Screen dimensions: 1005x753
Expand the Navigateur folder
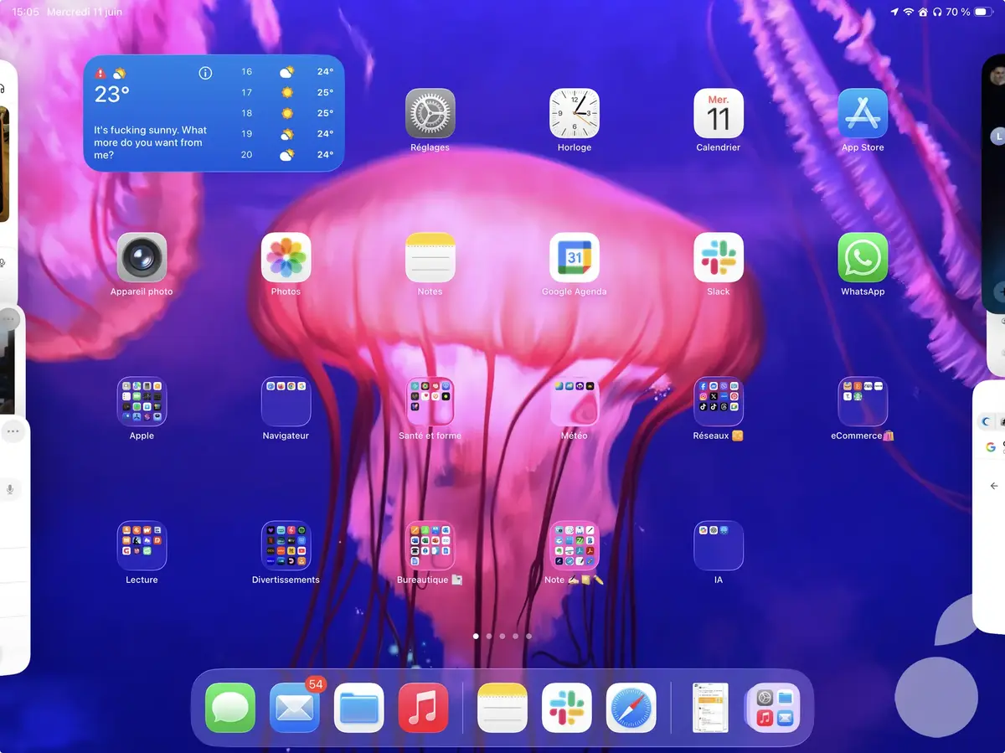pyautogui.click(x=286, y=401)
